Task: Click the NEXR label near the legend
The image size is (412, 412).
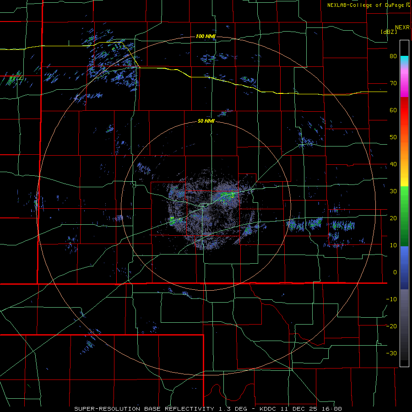Action: [x=402, y=27]
